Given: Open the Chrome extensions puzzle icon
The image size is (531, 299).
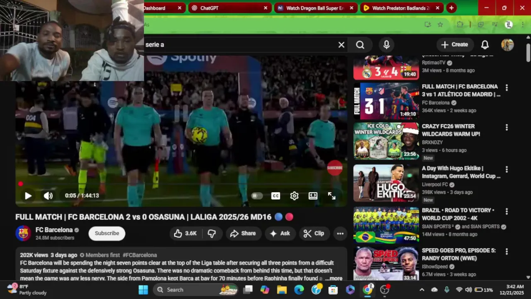Looking at the screenshot, I should click(460, 25).
